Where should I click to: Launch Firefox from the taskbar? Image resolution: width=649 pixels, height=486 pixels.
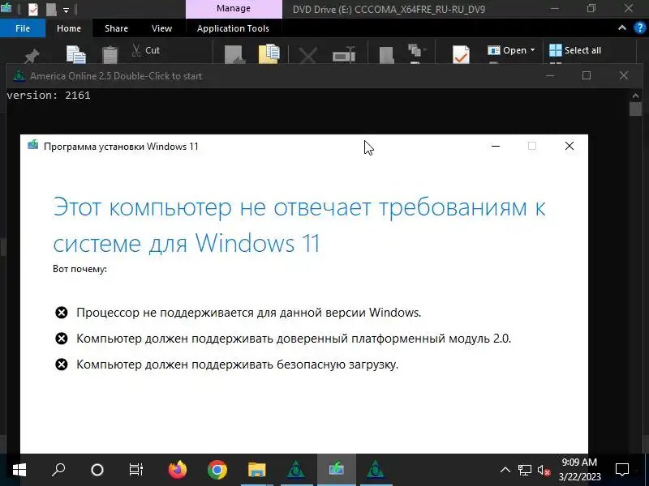click(178, 470)
